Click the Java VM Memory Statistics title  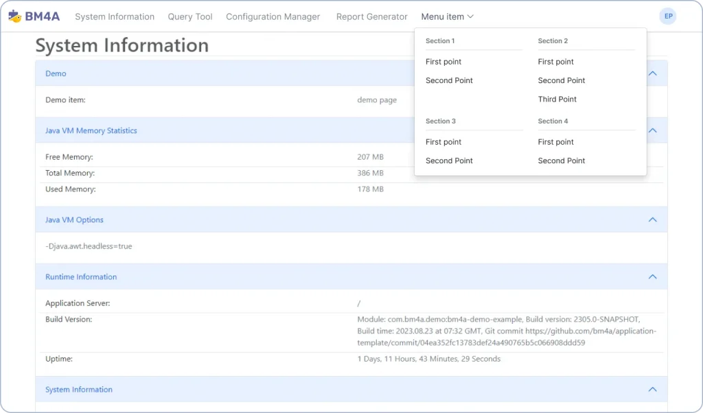[91, 130]
